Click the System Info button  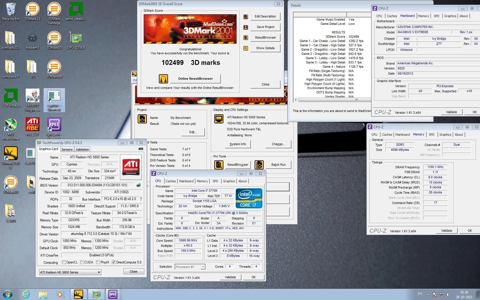point(238,144)
